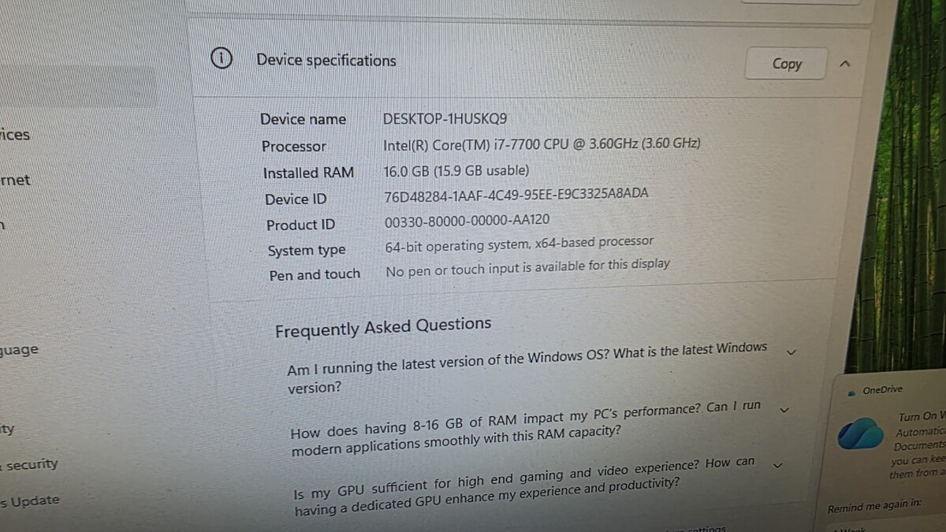Expand the RAM performance FAQ chevron
Viewport: 946px width, 532px height.
(784, 409)
